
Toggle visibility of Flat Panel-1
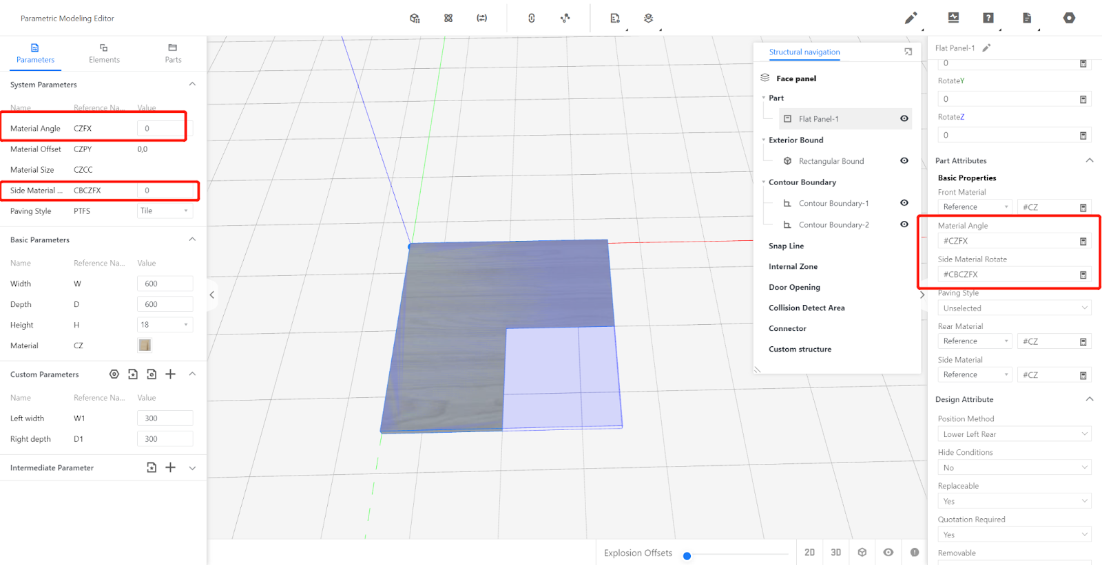(x=904, y=119)
